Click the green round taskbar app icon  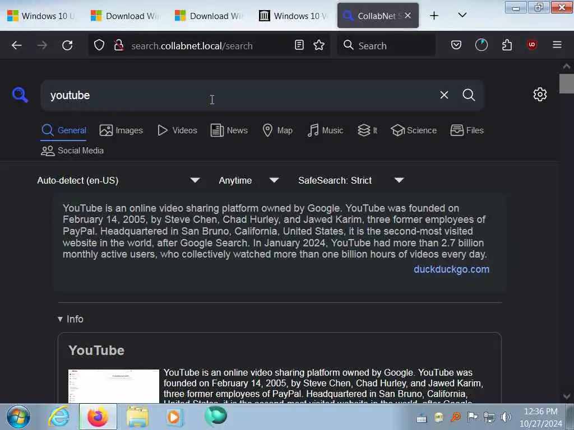(x=216, y=416)
